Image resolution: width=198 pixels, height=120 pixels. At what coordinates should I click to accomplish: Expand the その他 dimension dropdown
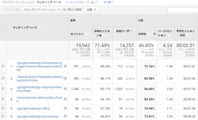109,2
